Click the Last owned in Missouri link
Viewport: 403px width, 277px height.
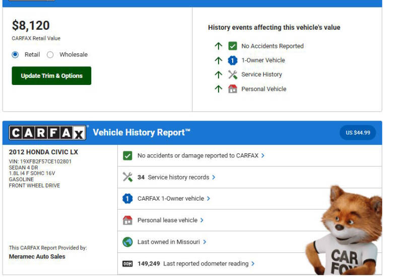[168, 242]
